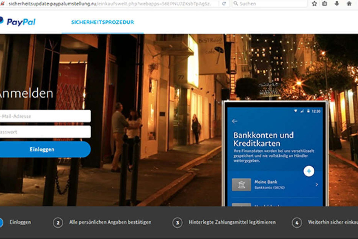Open the SICHERHEITSPROZEDUR tab
Screen dimensions: 358x239
(x=102, y=22)
